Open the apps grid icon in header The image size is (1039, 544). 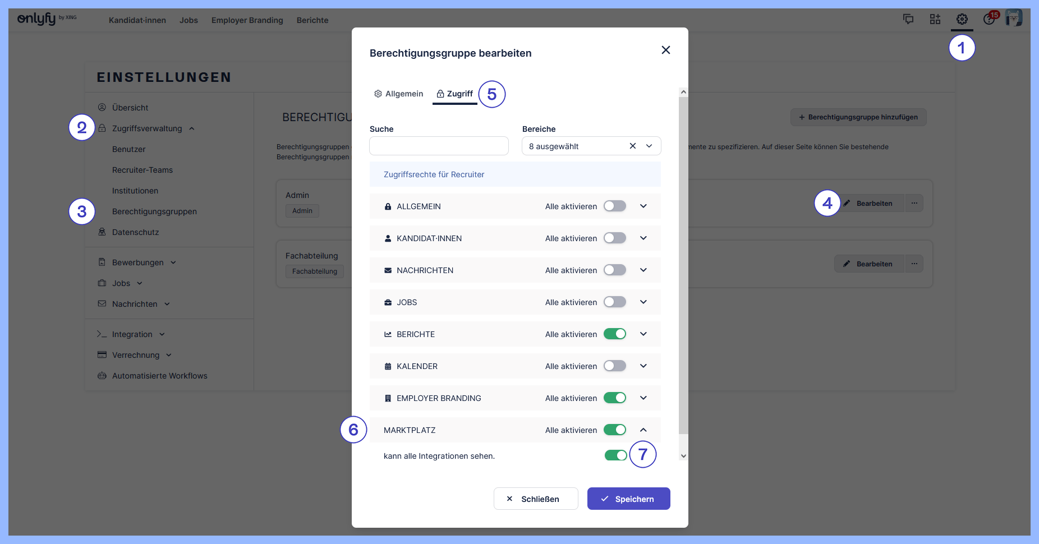[x=935, y=20]
